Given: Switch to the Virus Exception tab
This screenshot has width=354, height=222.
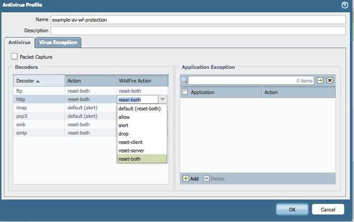Looking at the screenshot, I should point(58,42).
